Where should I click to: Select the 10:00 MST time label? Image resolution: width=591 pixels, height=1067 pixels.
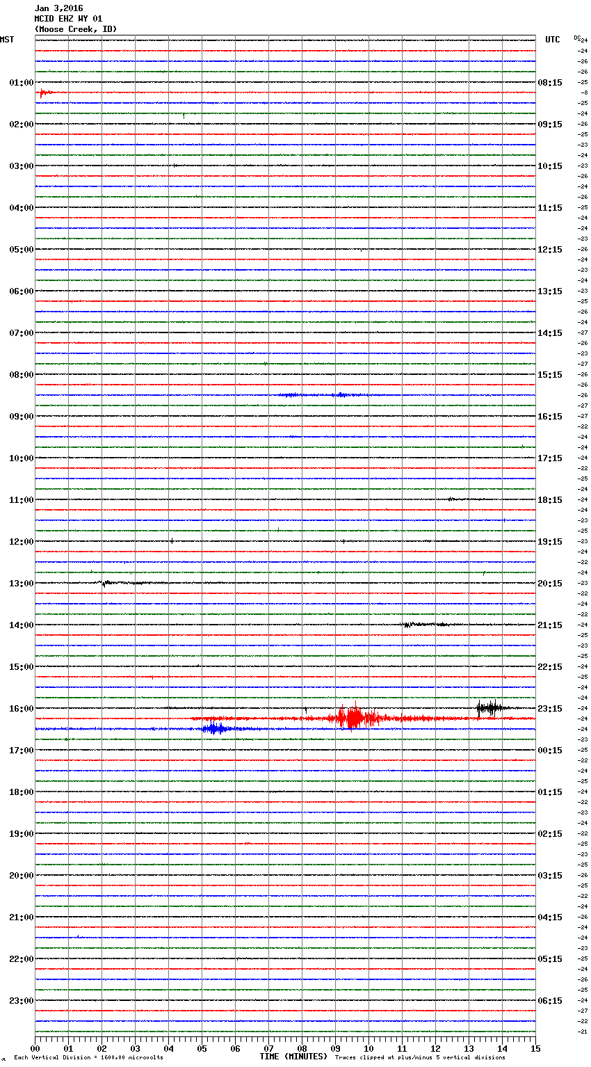pos(22,458)
